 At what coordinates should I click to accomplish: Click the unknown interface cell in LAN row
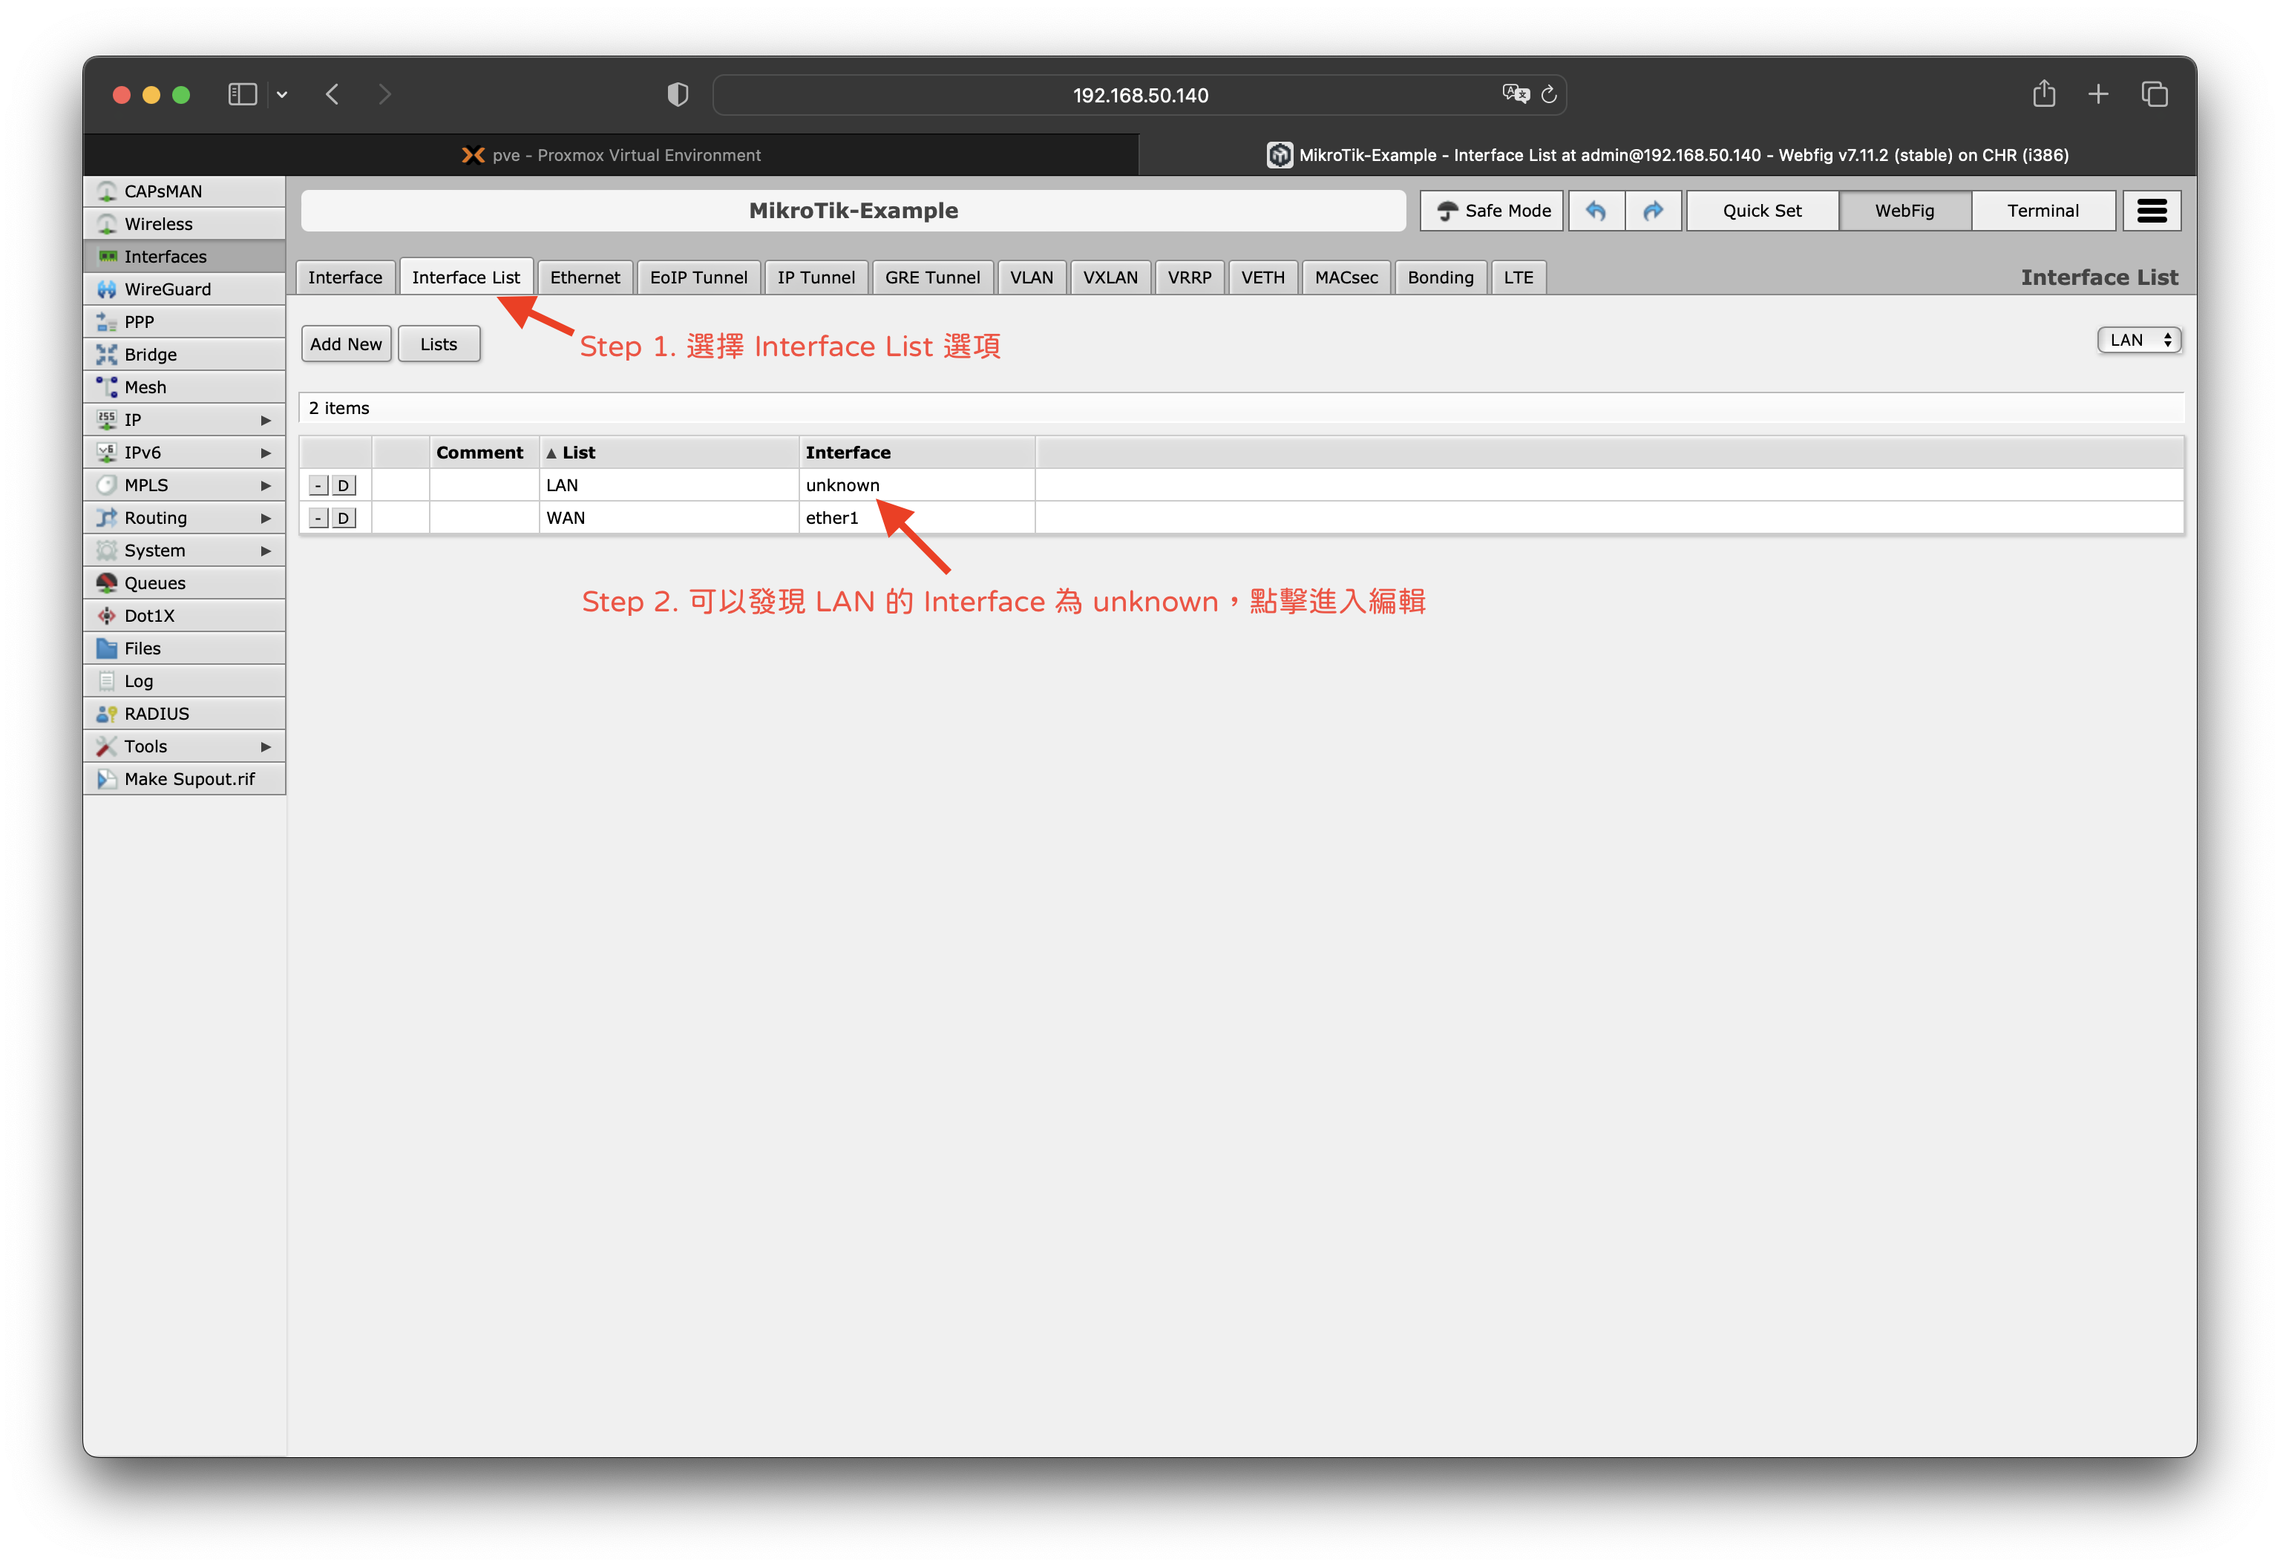(842, 485)
